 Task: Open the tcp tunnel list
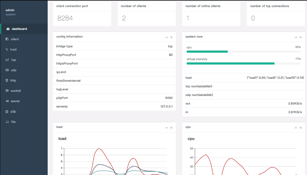coord(24,60)
